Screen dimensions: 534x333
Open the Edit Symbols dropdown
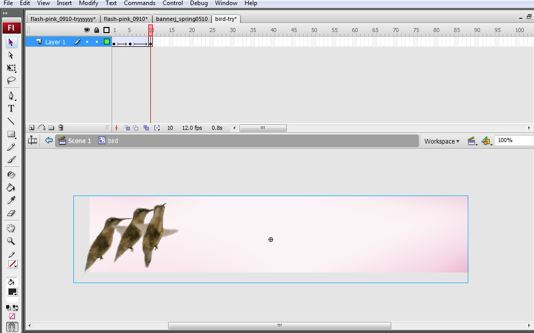pyautogui.click(x=487, y=141)
